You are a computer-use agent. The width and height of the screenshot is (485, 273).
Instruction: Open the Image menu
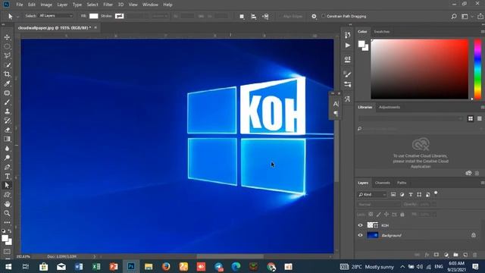46,5
